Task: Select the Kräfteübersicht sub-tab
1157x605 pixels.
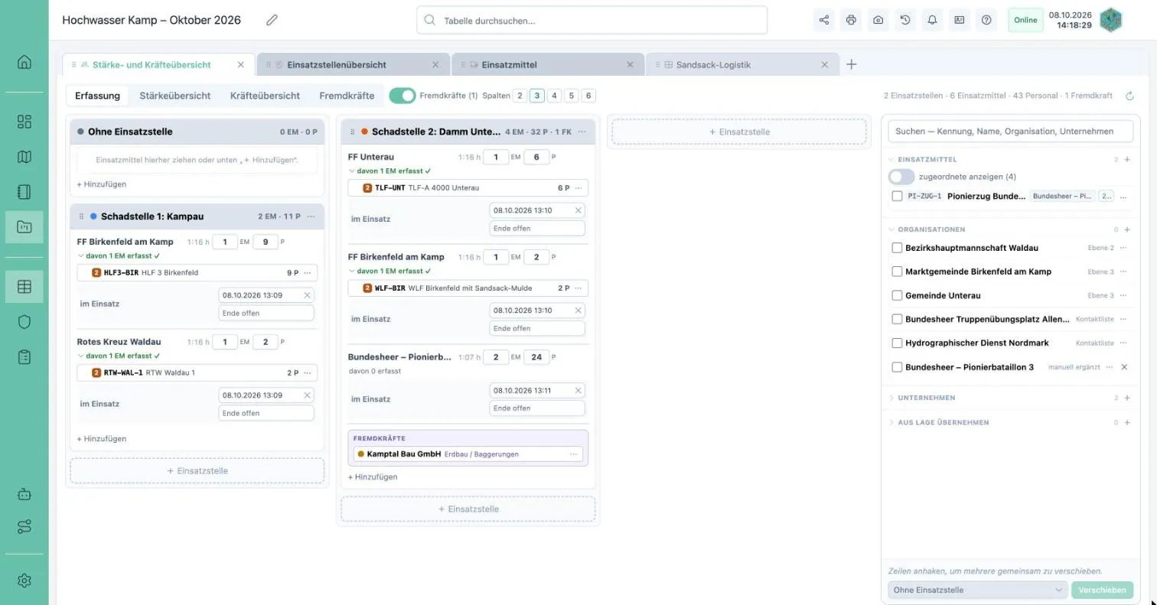Action: click(265, 96)
